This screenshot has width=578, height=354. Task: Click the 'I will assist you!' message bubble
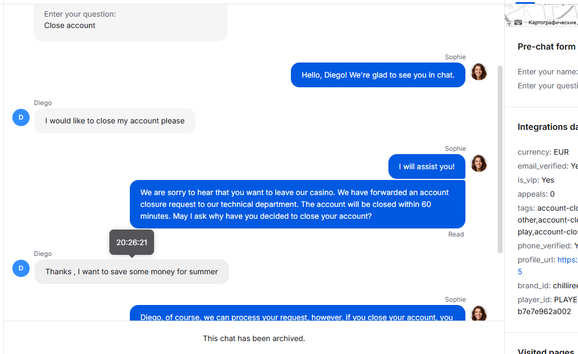(x=427, y=166)
